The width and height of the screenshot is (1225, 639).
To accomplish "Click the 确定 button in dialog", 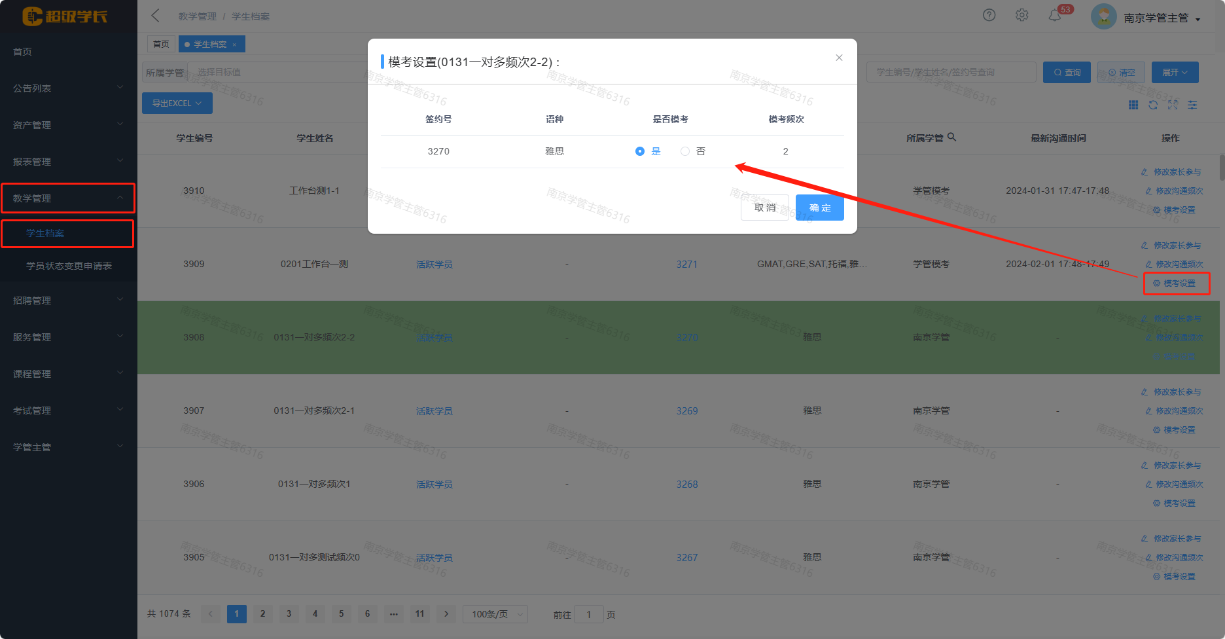I will (819, 208).
